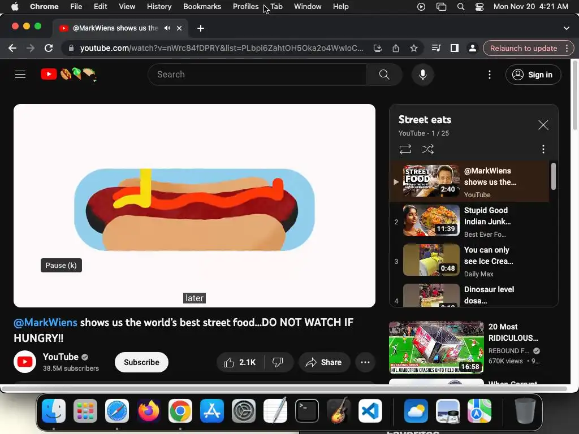The width and height of the screenshot is (579, 434).
Task: Reload the YouTube page
Action: click(49, 49)
